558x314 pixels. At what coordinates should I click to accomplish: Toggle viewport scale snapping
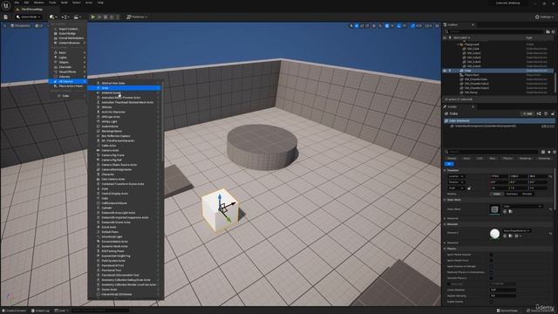click(412, 25)
